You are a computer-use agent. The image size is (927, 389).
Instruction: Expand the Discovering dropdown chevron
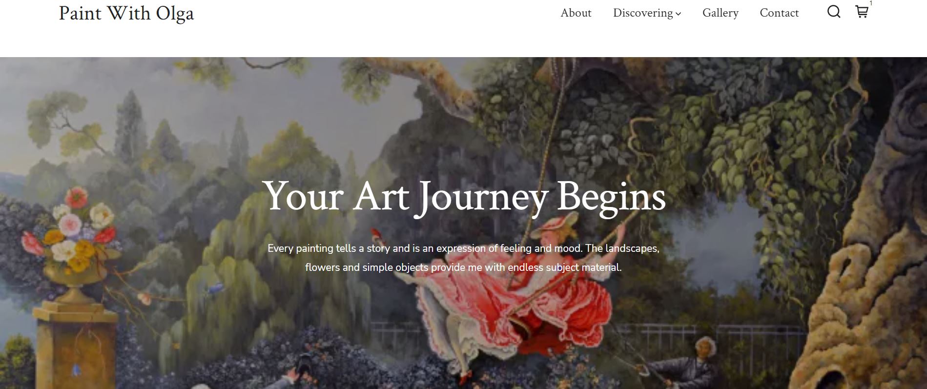[x=678, y=14]
